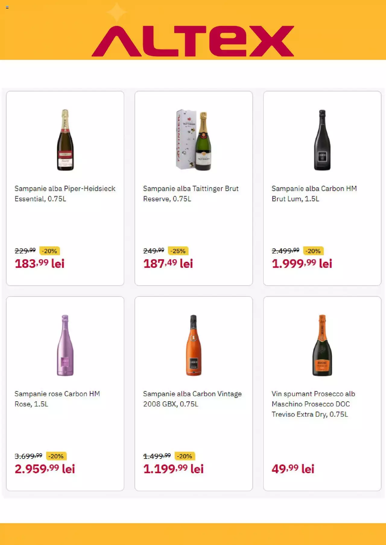Open Vin spumant Prosecco alb Maschino title

[x=313, y=404]
